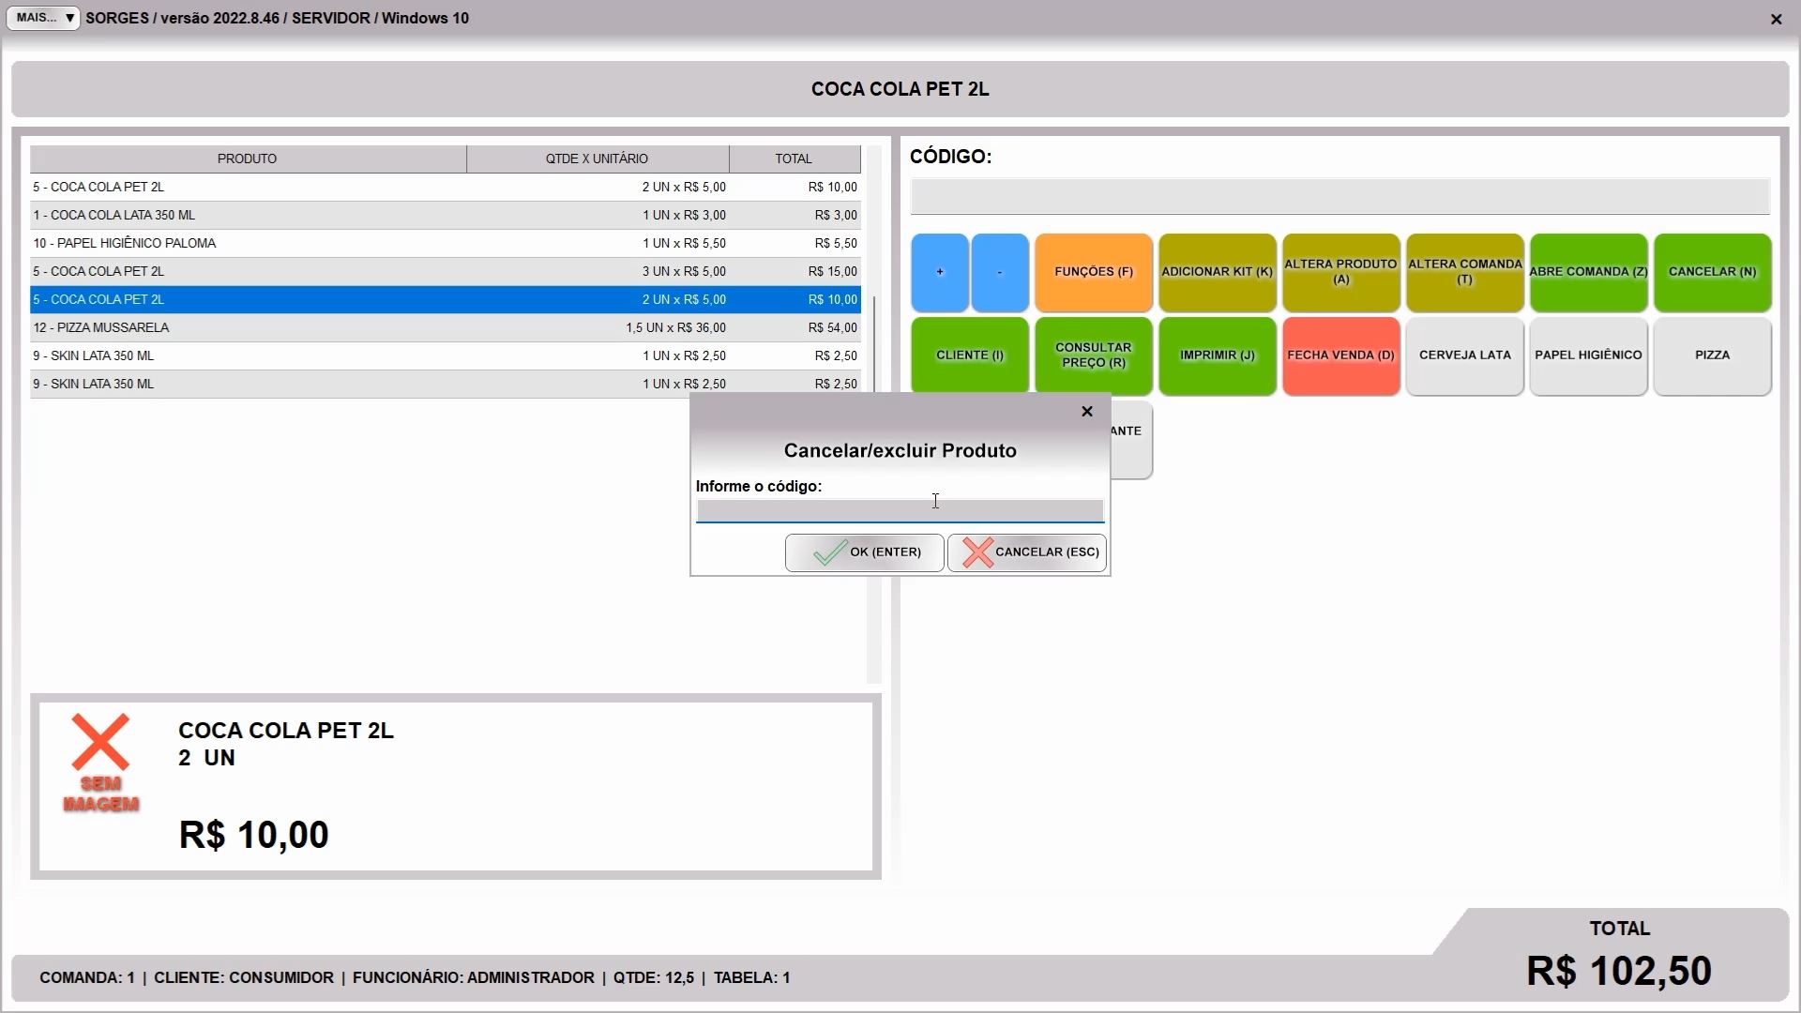Close the Cancelar/excluir Produto dialog
Viewport: 1801px width, 1013px height.
click(x=1087, y=412)
